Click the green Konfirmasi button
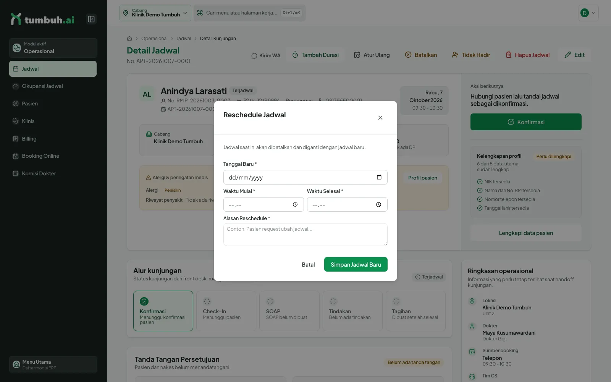Screen dimensions: 611x382 526,122
